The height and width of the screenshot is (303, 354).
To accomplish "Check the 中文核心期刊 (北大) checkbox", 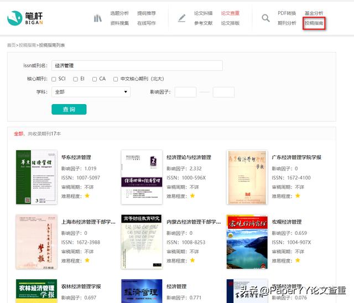I will pos(116,79).
